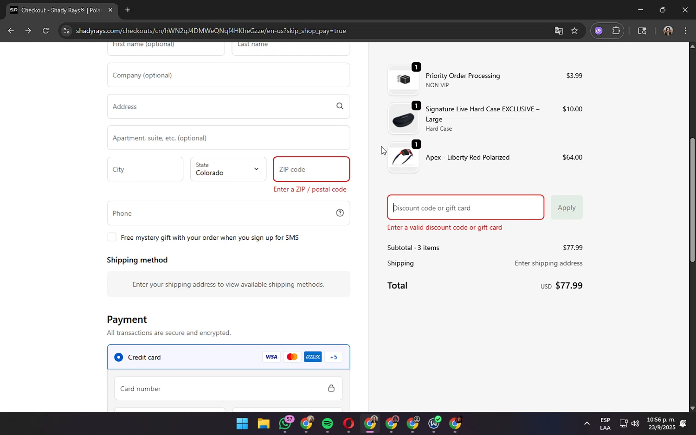The height and width of the screenshot is (435, 696).
Task: Click the phone help question mark icon
Action: coord(340,213)
